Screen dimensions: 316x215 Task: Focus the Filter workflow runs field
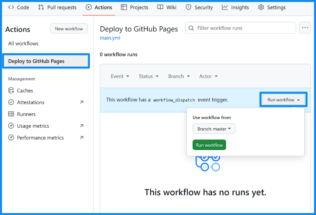[245, 28]
